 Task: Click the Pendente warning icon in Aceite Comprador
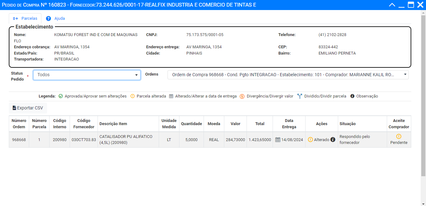click(x=399, y=136)
